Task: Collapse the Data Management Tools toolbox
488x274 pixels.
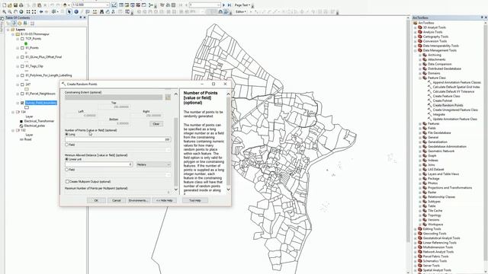Action: (415, 50)
